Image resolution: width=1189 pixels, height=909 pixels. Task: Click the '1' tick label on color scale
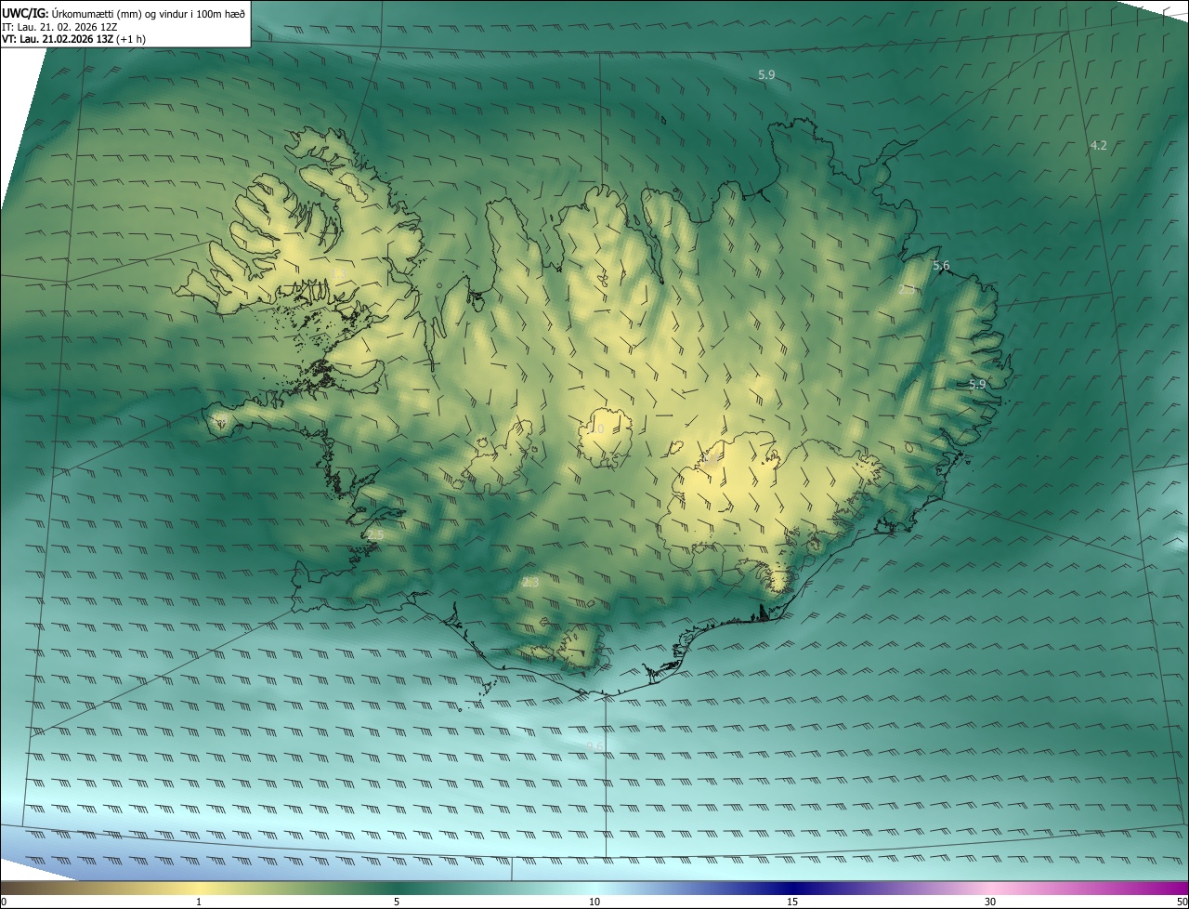199,902
